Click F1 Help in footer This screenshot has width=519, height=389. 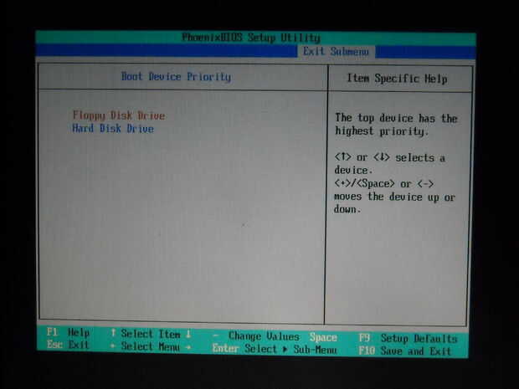[x=68, y=332]
